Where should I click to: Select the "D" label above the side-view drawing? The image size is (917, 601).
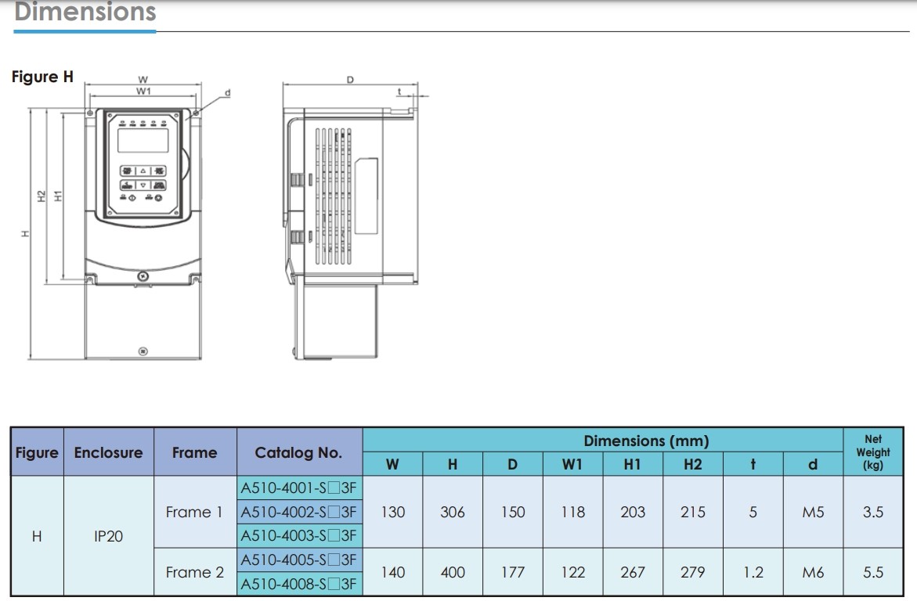pos(350,80)
